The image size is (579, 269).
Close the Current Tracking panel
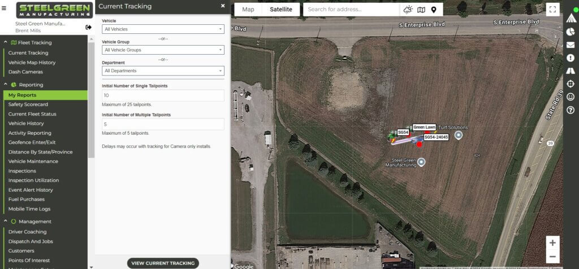[x=223, y=6]
